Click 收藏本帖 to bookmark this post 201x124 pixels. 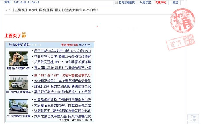click(x=160, y=3)
